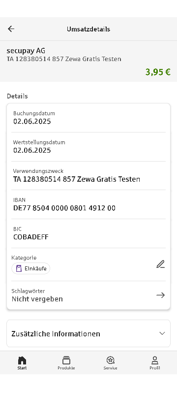Tap the secupay AG payee name
Screen dimensions: 177x394
tap(26, 51)
